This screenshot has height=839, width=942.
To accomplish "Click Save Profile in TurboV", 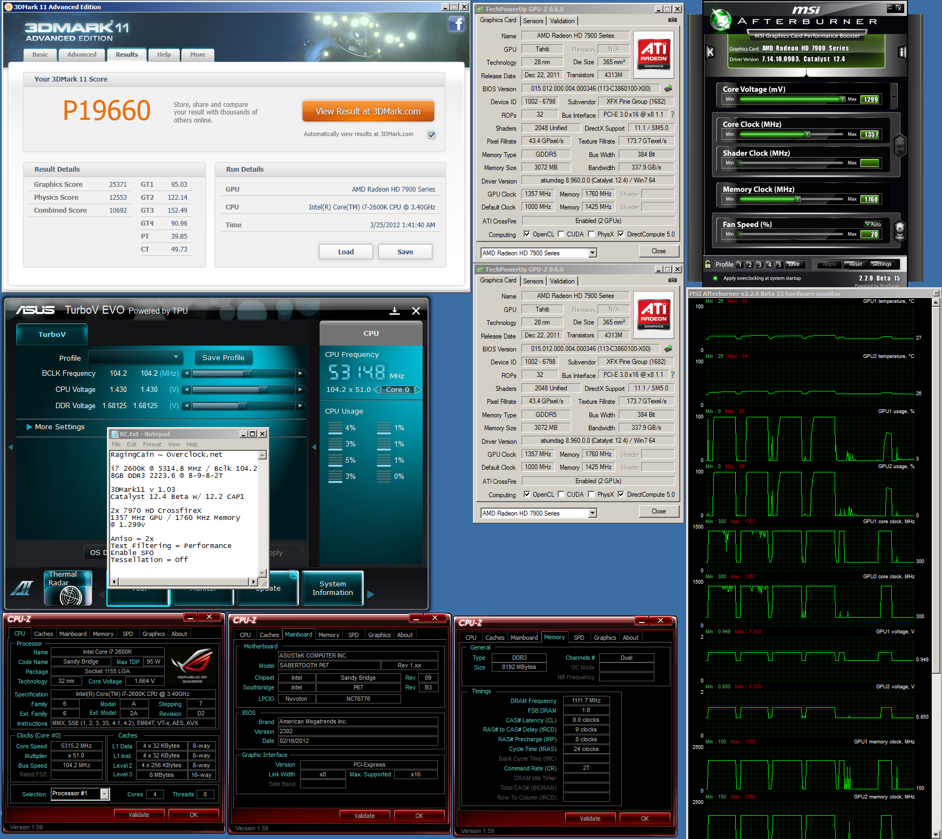I will 223,357.
